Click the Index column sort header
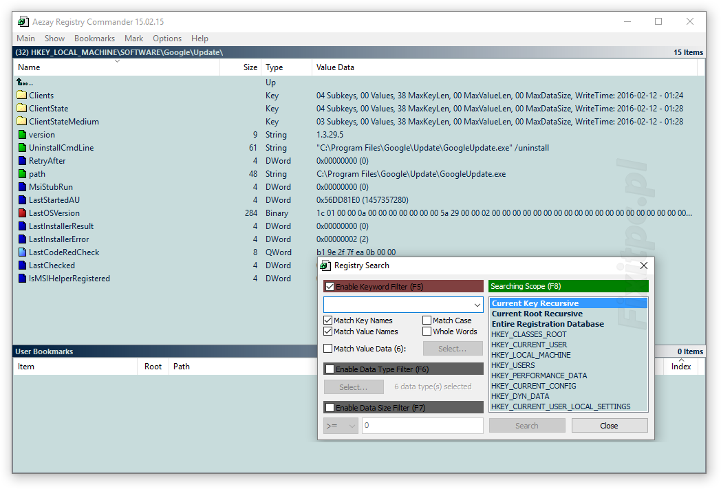Screen dimensions: 721x489 681,367
